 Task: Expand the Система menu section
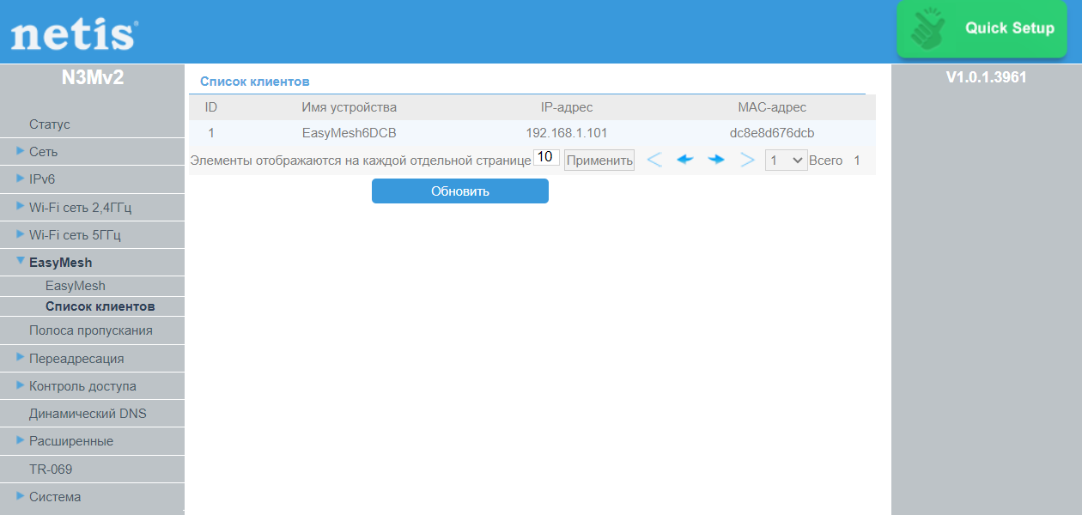pos(55,496)
